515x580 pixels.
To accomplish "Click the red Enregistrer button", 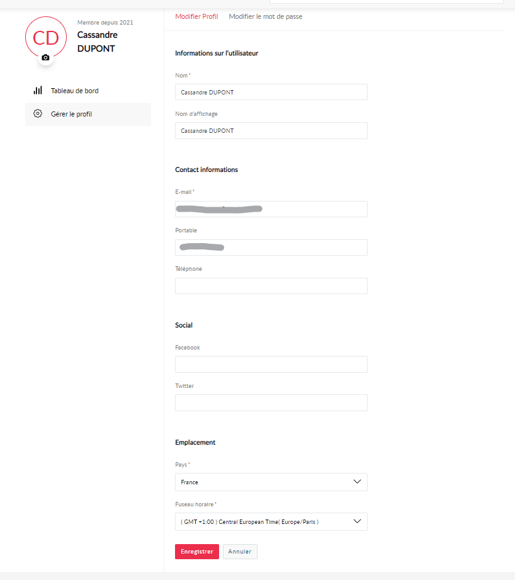I will coord(197,552).
